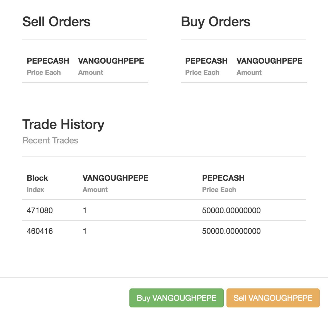Click the Sell VANGOUGHPEPE button

(273, 298)
